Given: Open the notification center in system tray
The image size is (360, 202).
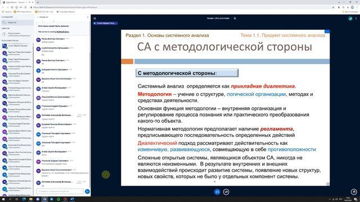Looking at the screenshot, I should point(355,199).
